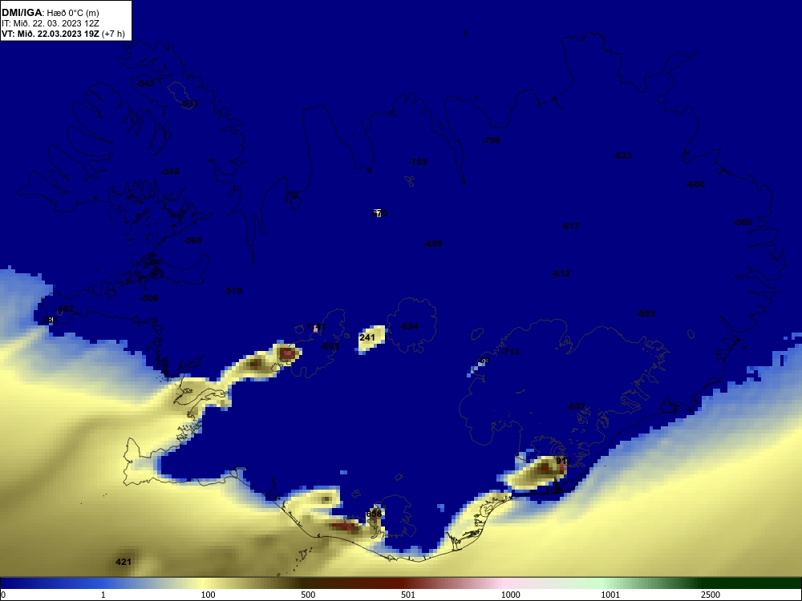This screenshot has height=601, width=802.
Task: Click the 658 value label
Action: coord(374,514)
